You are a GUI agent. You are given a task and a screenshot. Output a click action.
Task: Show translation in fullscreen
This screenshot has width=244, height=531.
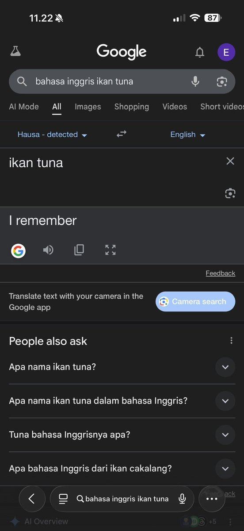point(111,250)
